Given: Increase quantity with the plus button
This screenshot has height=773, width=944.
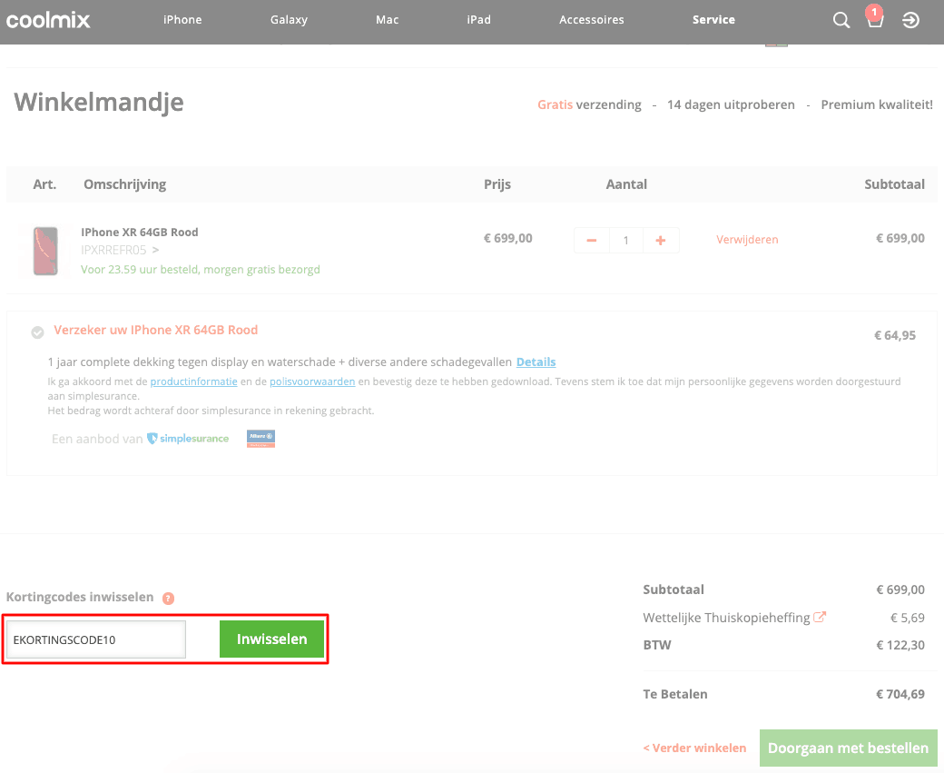Looking at the screenshot, I should pos(661,241).
